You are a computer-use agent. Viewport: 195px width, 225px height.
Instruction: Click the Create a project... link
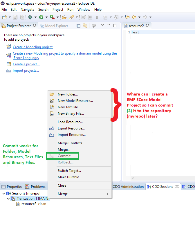tap(26, 64)
